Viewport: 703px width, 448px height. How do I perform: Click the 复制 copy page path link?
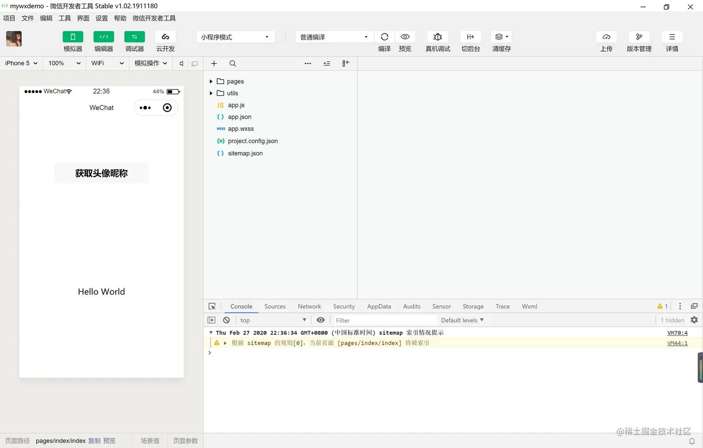tap(94, 441)
